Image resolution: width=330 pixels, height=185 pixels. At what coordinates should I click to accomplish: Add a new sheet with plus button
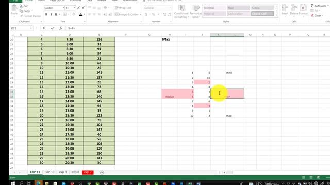point(102,173)
